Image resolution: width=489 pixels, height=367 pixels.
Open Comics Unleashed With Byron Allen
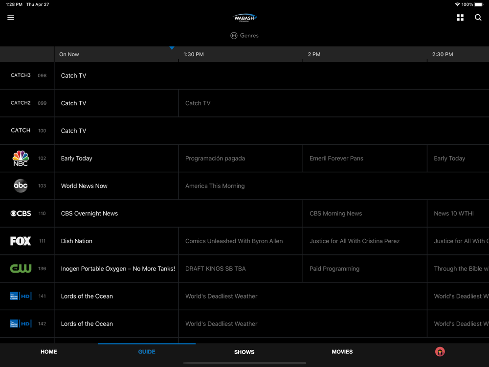point(241,241)
